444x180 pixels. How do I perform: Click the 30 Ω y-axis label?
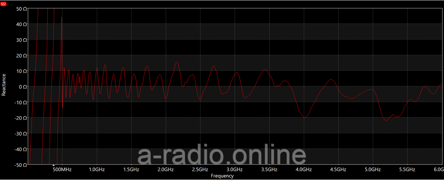point(22,40)
